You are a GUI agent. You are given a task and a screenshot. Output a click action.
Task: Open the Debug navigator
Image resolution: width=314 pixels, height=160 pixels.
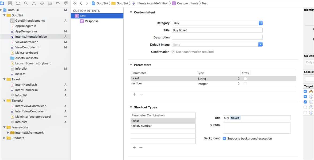pyautogui.click(x=50, y=3)
